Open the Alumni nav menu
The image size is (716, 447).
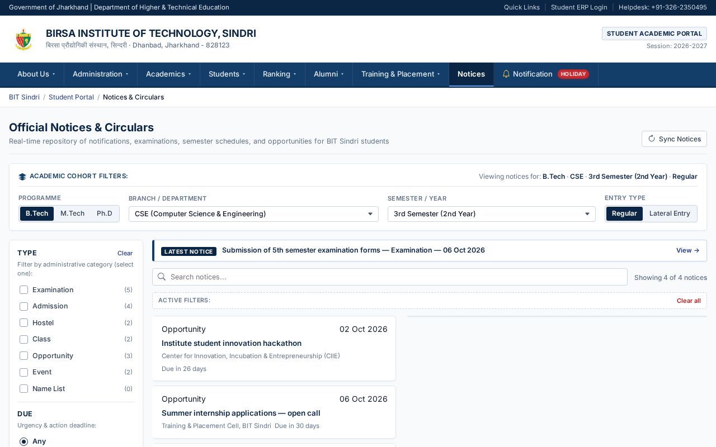click(x=329, y=74)
